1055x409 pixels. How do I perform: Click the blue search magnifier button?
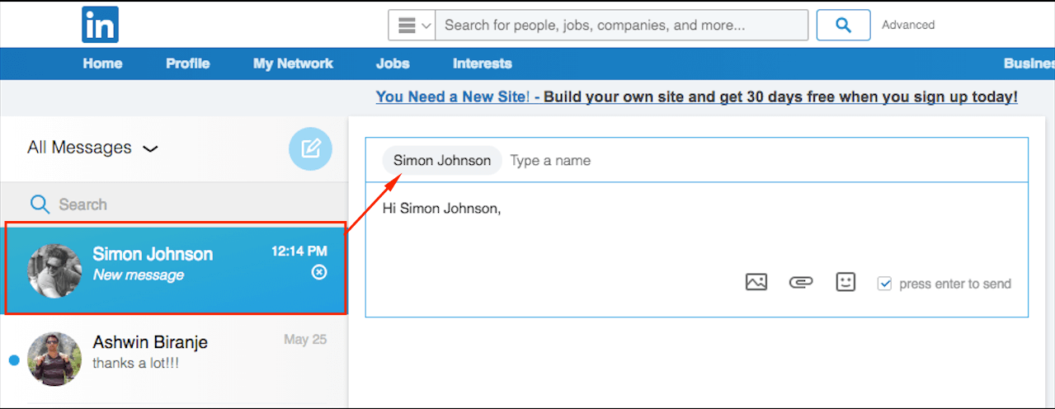(x=843, y=26)
